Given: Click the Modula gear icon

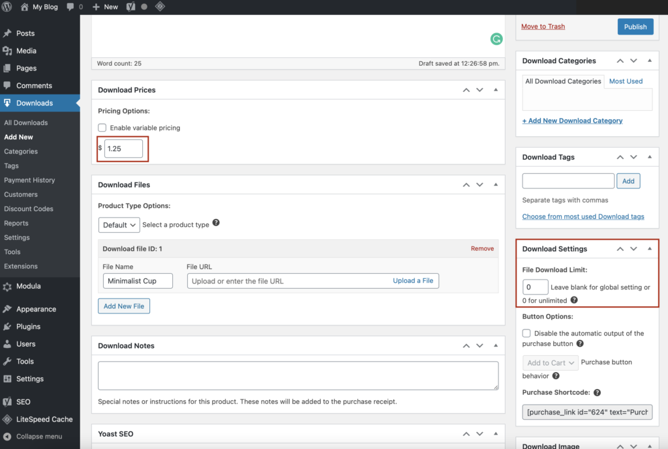Looking at the screenshot, I should 7,287.
